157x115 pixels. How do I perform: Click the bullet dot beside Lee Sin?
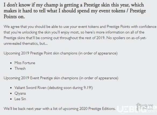[11, 99]
